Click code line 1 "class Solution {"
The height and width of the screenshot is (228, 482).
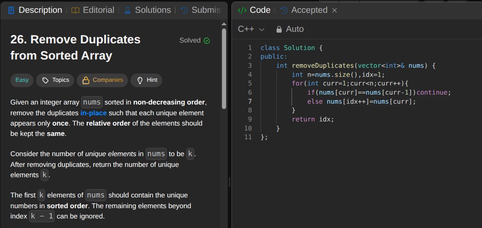(x=292, y=48)
